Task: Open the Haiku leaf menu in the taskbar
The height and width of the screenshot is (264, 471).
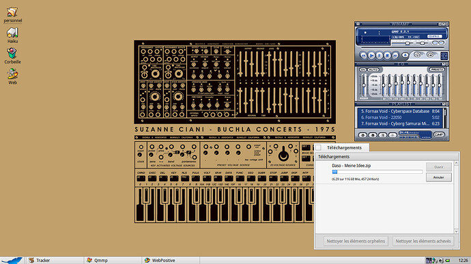Action: click(x=12, y=260)
